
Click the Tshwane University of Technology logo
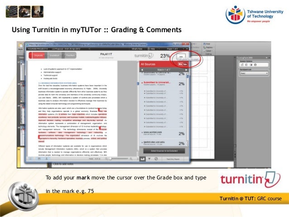click(x=255, y=15)
